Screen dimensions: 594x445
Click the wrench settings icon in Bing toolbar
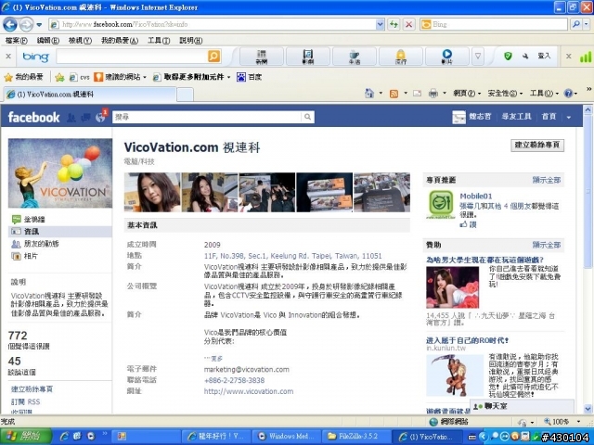tap(525, 57)
